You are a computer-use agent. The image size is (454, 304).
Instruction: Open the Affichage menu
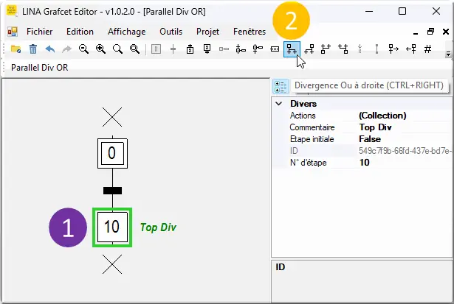(127, 32)
